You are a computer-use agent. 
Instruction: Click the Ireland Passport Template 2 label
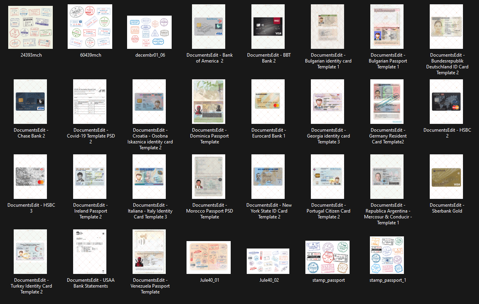[x=90, y=211]
